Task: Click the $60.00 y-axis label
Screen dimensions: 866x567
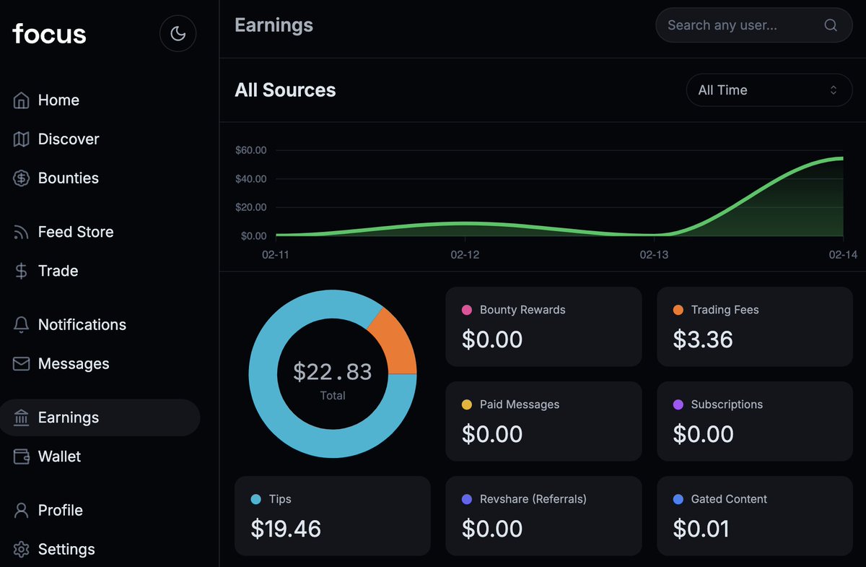Action: (x=251, y=150)
